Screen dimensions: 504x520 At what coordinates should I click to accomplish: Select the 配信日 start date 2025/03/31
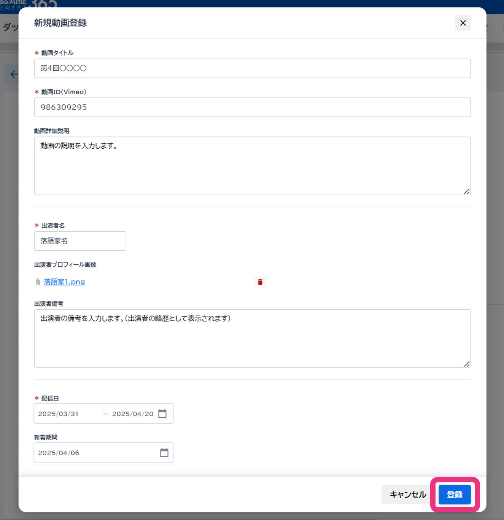click(x=59, y=414)
